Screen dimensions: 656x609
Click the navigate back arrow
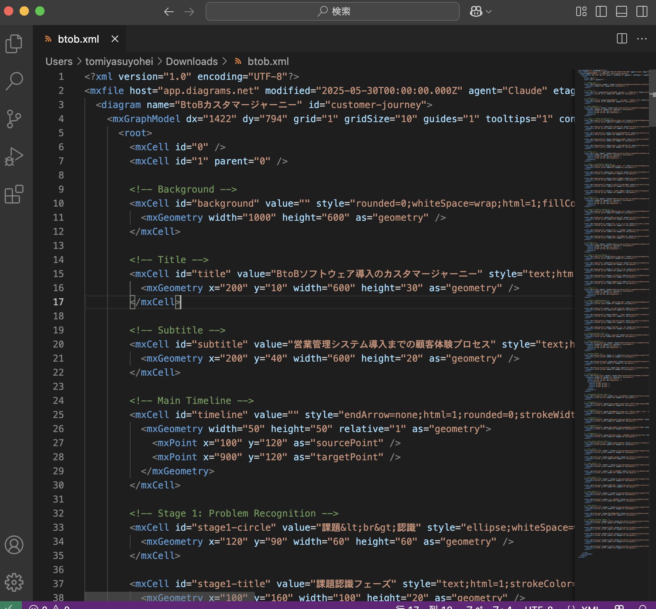(x=169, y=12)
